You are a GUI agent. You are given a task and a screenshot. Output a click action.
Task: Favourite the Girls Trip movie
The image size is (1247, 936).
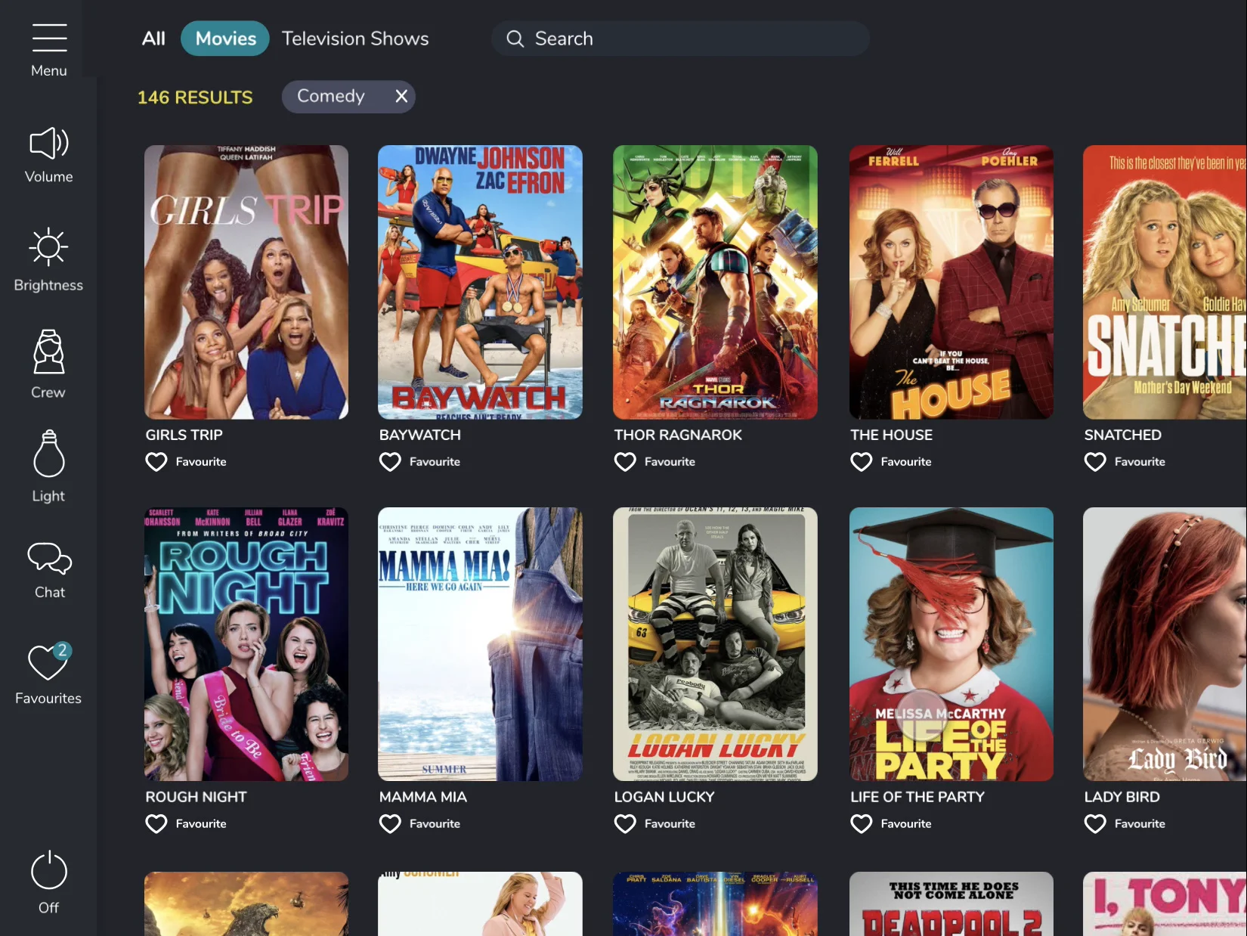coord(156,462)
